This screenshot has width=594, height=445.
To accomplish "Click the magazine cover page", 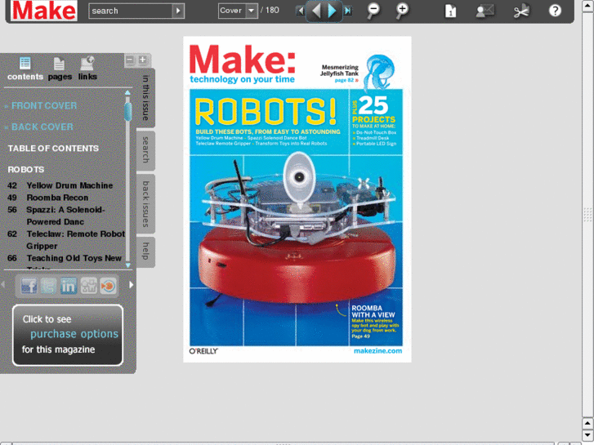I will (x=297, y=199).
